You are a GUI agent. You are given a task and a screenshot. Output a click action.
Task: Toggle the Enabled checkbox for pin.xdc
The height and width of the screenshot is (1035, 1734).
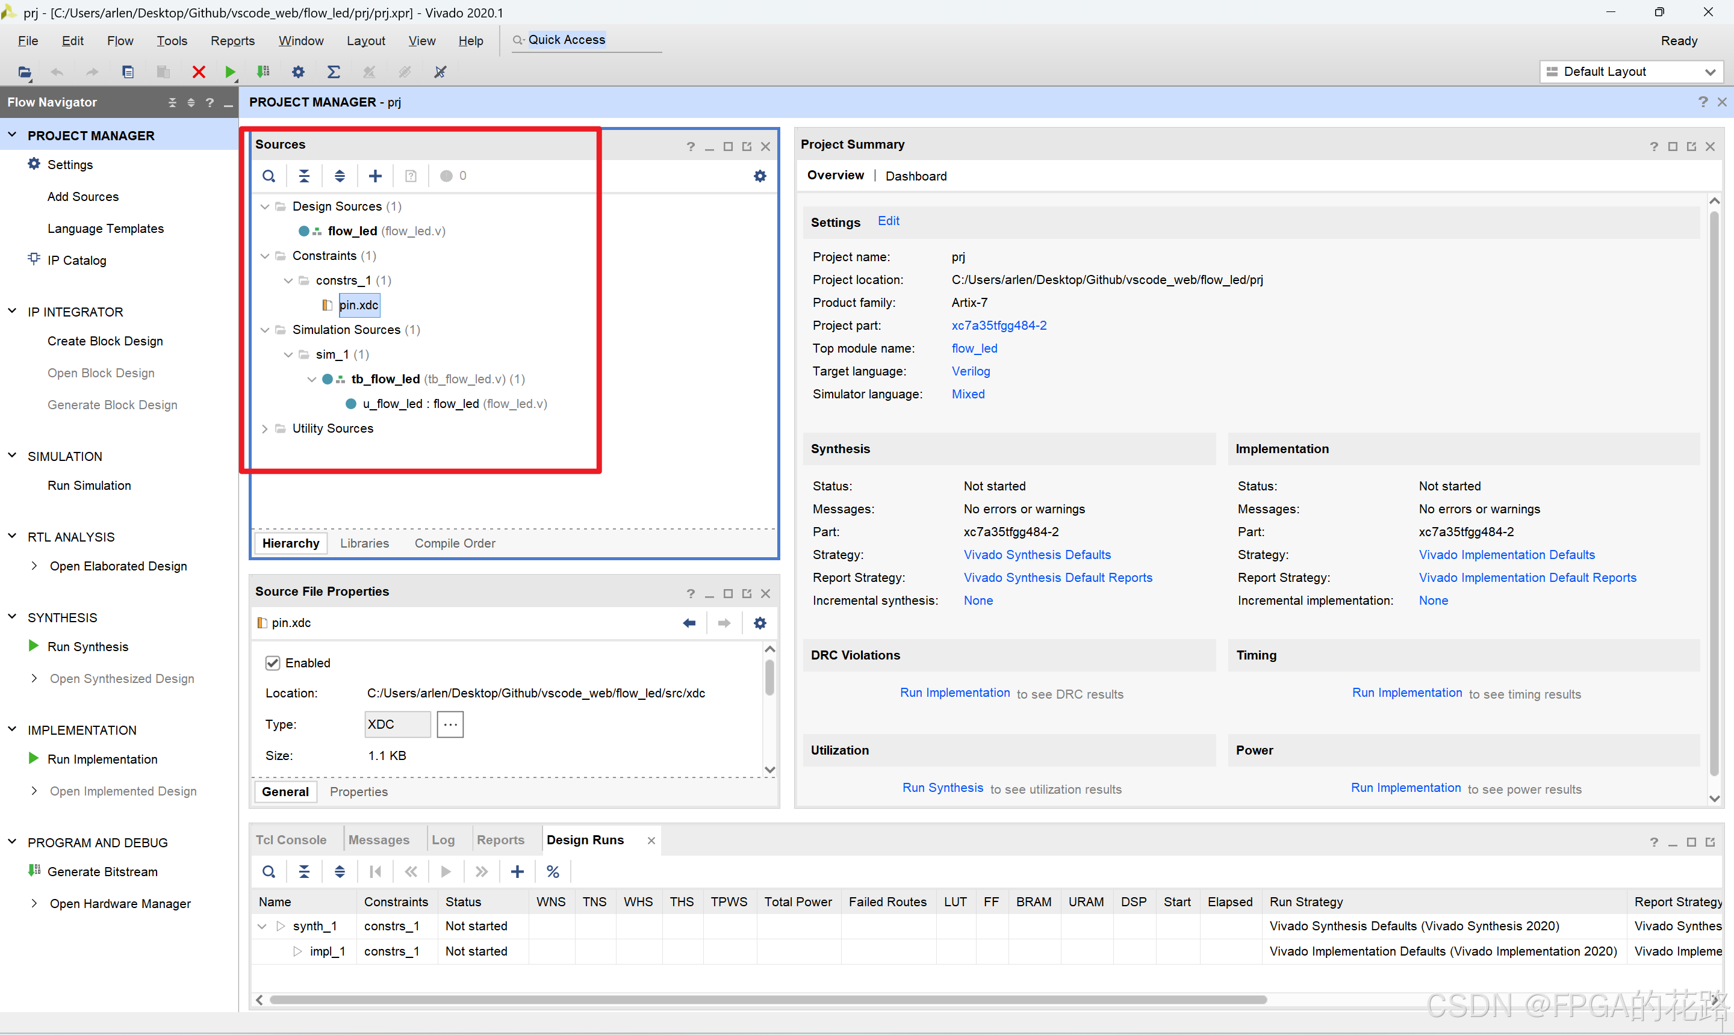coord(273,663)
